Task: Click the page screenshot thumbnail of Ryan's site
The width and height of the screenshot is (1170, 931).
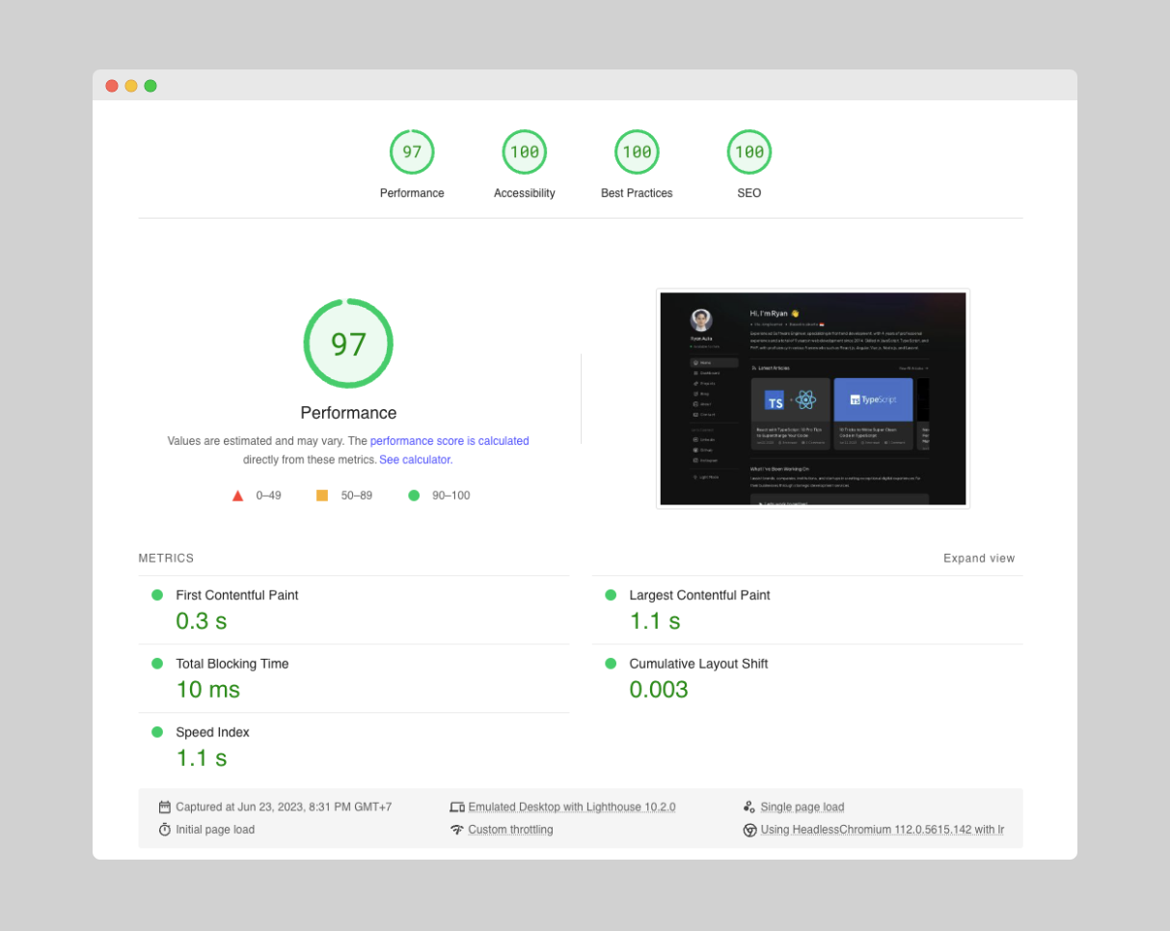Action: click(x=812, y=398)
